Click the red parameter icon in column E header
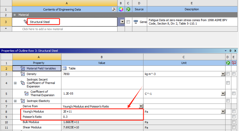 tap(234, 63)
